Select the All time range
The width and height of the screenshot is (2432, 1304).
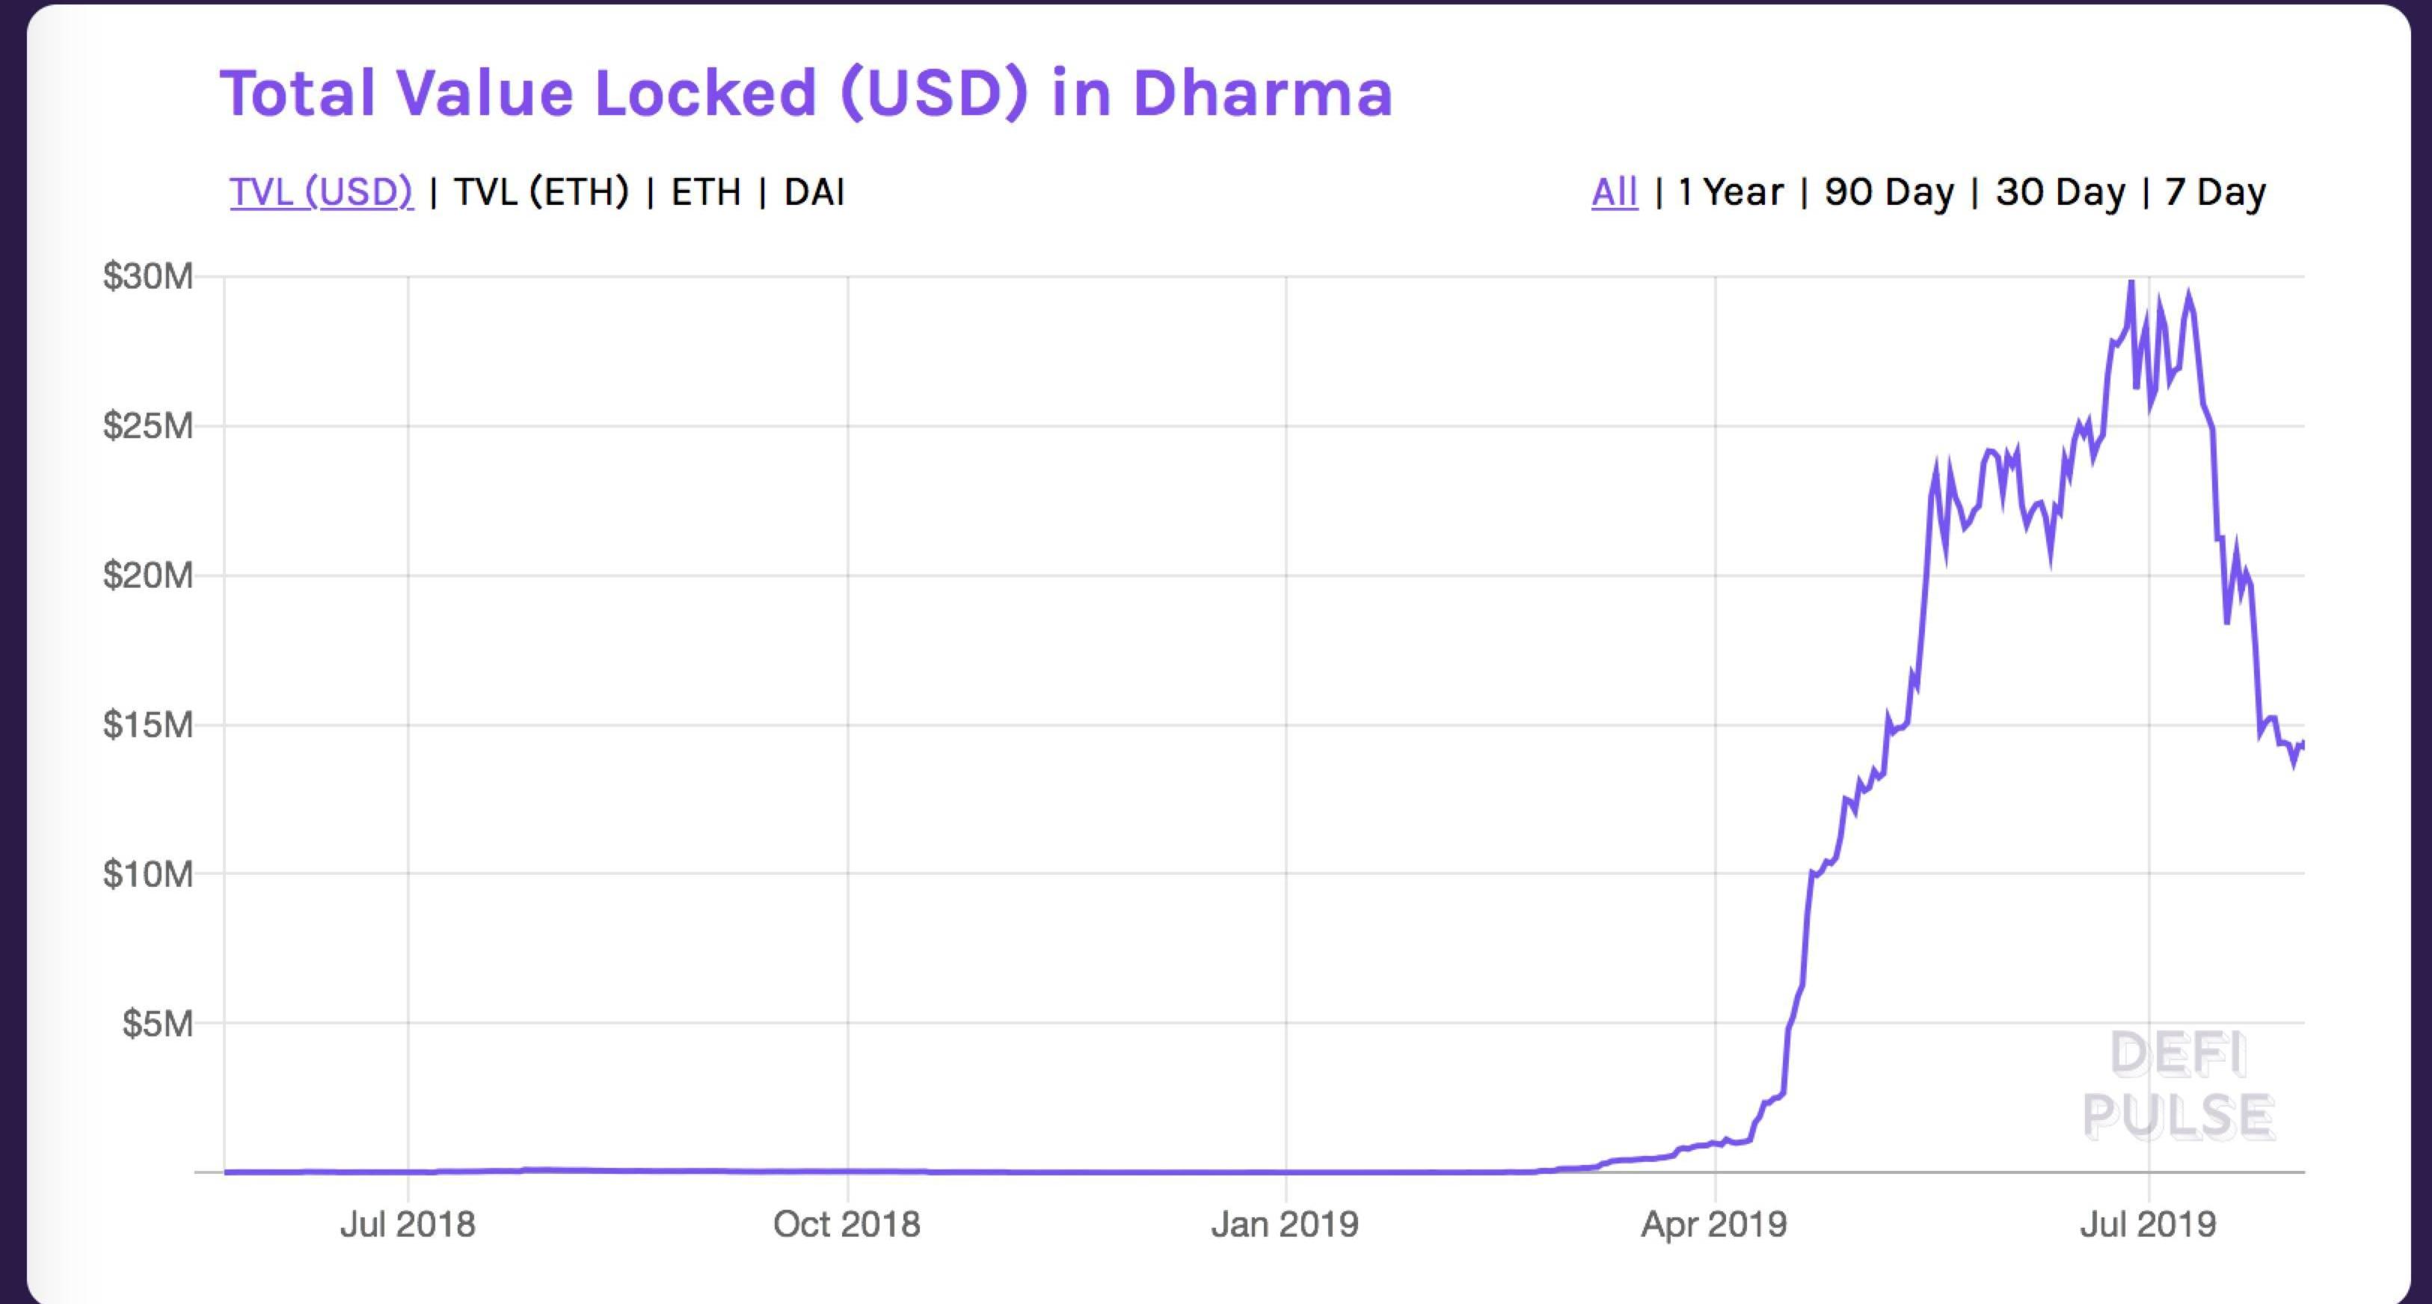(x=1615, y=191)
